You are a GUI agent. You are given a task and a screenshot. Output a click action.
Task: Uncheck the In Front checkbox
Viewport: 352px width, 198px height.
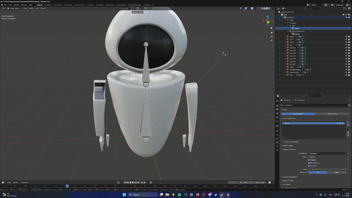309,166
